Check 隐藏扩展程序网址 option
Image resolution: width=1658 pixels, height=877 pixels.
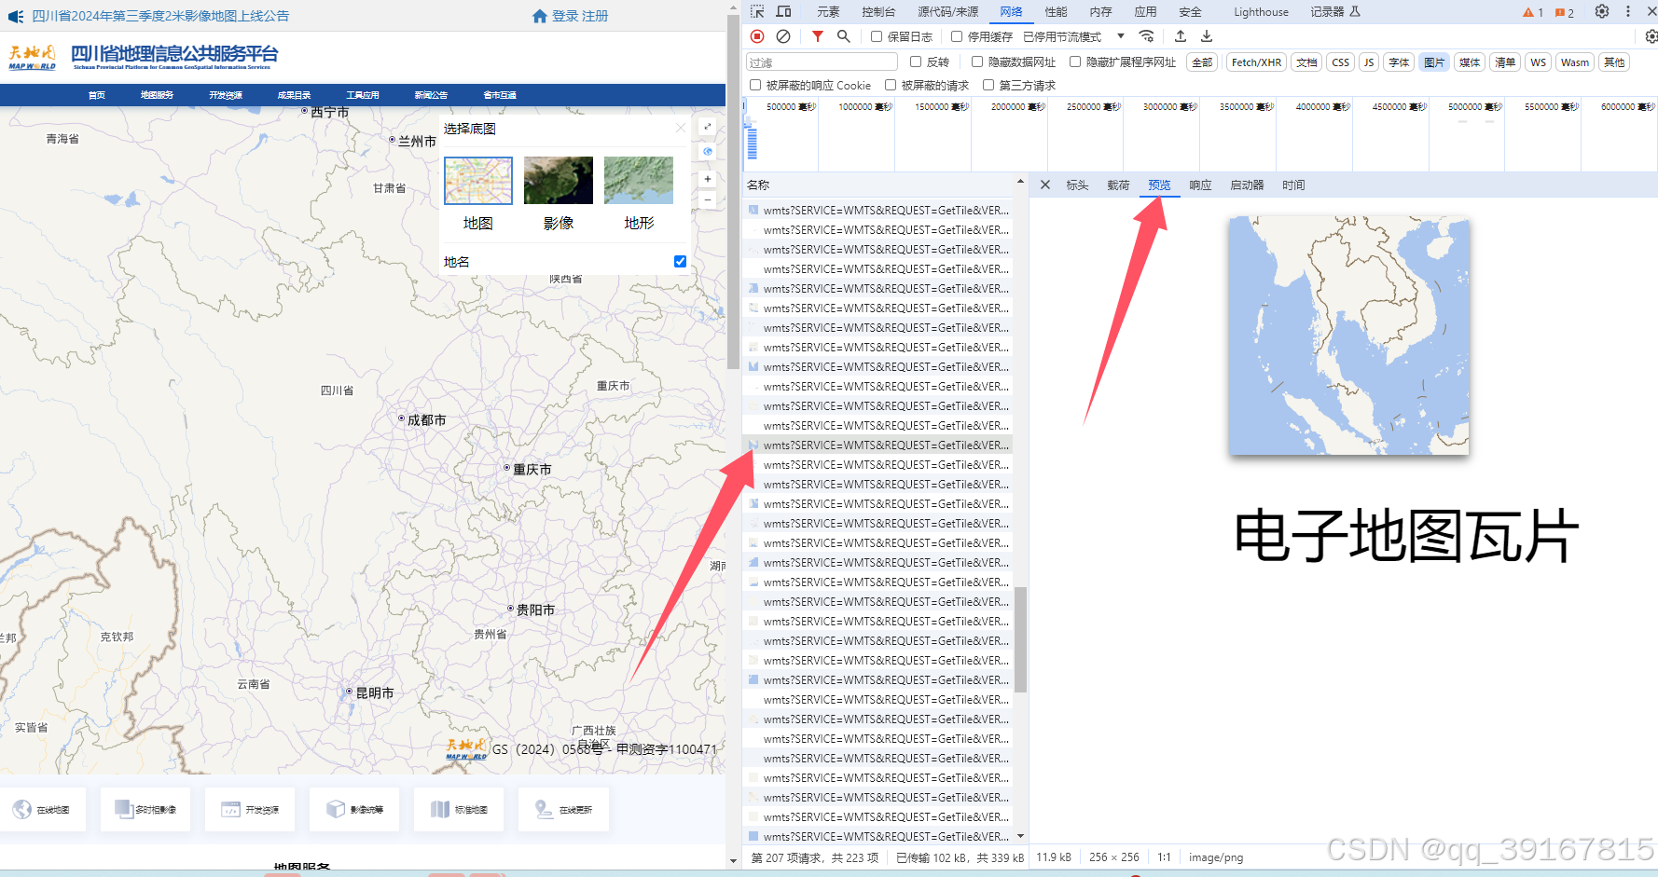point(1075,62)
